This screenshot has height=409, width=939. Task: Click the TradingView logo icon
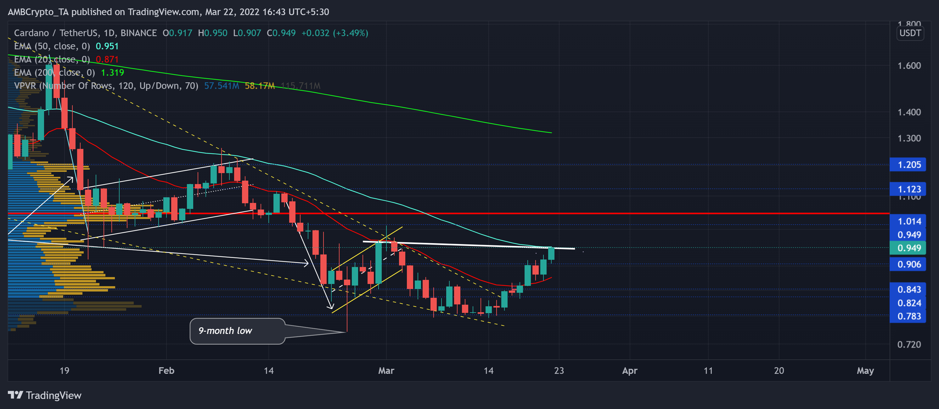(x=15, y=395)
